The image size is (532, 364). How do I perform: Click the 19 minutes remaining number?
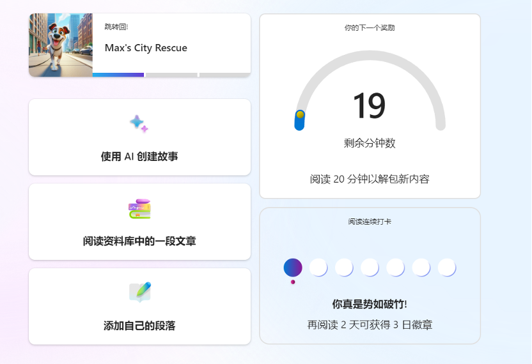click(x=369, y=106)
